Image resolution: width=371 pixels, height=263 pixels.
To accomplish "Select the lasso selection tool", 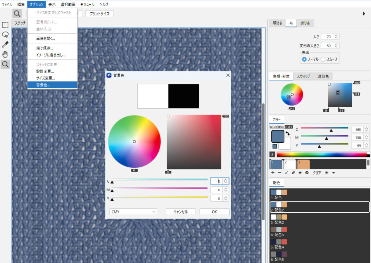I will 5,35.
